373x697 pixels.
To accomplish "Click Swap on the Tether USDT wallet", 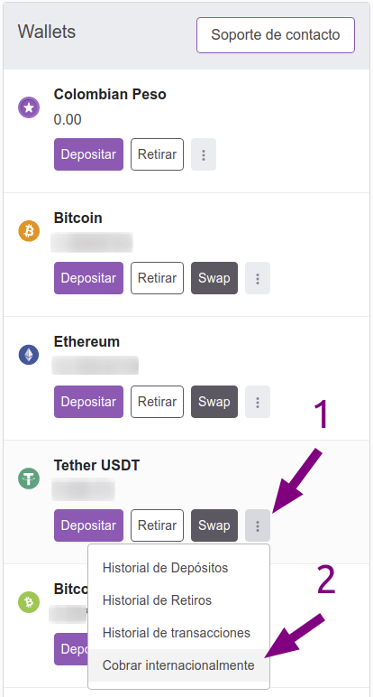I will pyautogui.click(x=214, y=525).
